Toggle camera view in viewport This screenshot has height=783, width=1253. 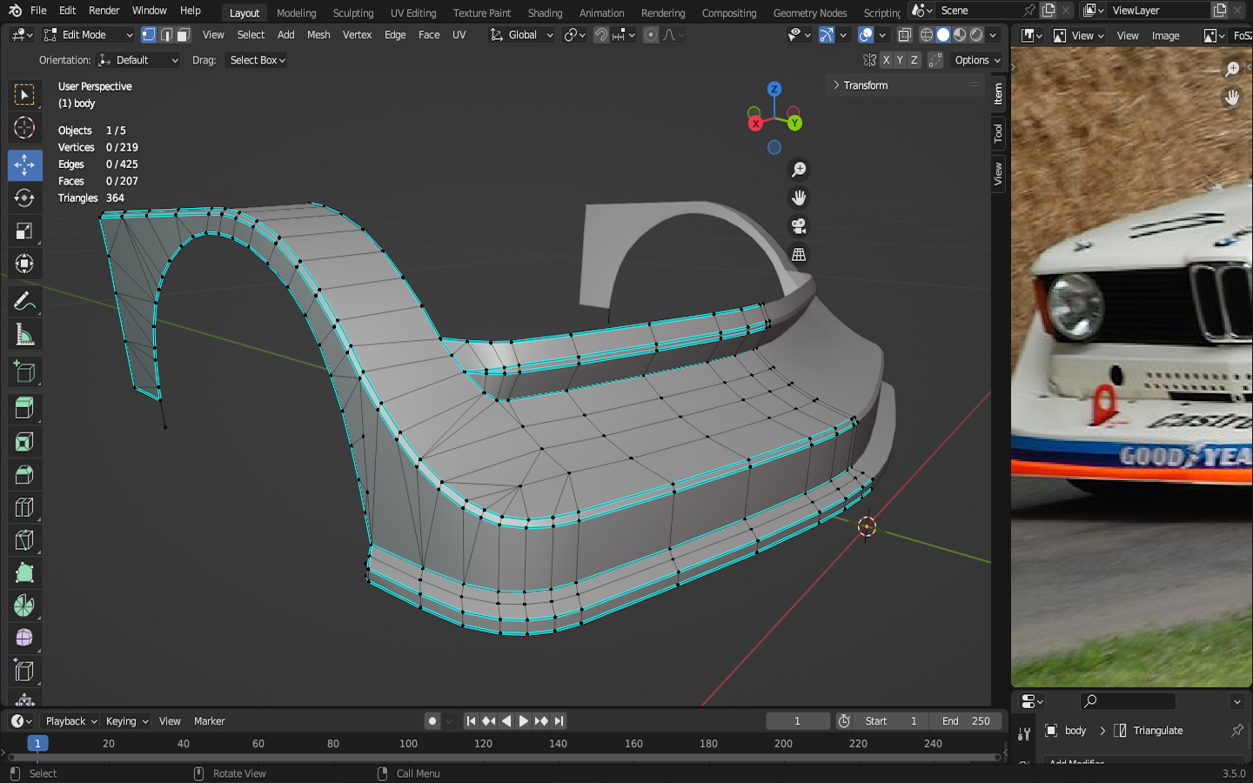(798, 226)
